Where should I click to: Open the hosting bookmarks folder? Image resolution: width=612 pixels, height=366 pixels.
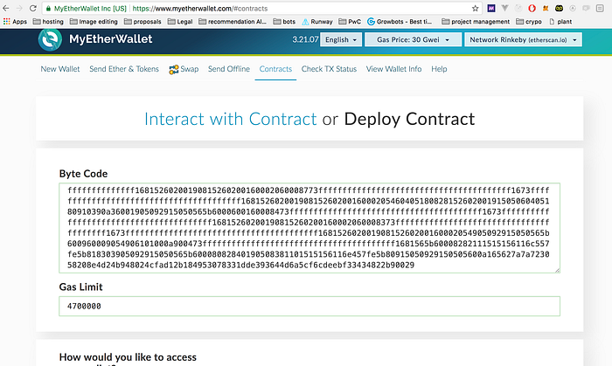(x=48, y=22)
